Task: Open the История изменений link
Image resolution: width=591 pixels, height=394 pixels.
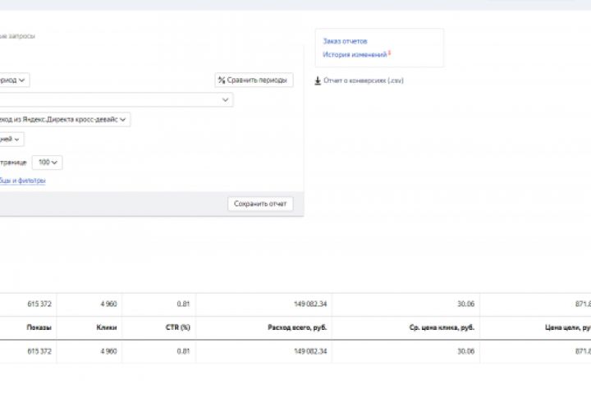Action: [x=355, y=55]
